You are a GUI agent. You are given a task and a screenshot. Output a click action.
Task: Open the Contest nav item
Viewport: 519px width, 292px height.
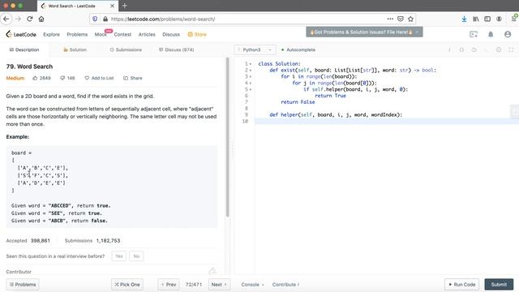[x=122, y=34]
